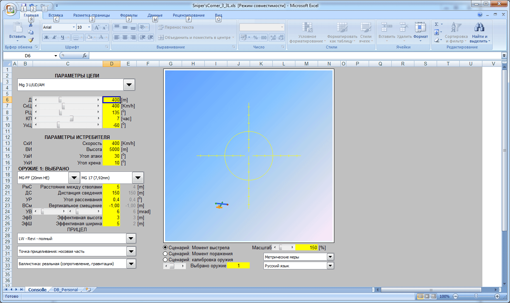Screen dimensions: 510x303
Task: Click Объединить и поместить в центре button
Action: (196, 37)
